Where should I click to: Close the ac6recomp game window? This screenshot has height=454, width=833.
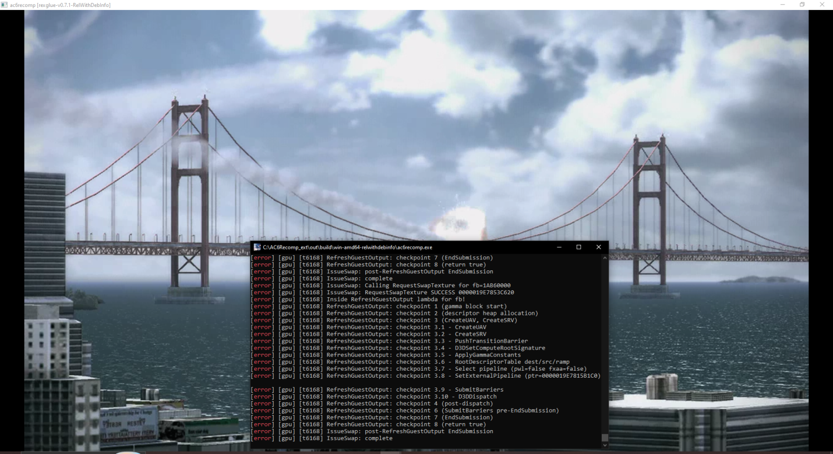823,5
